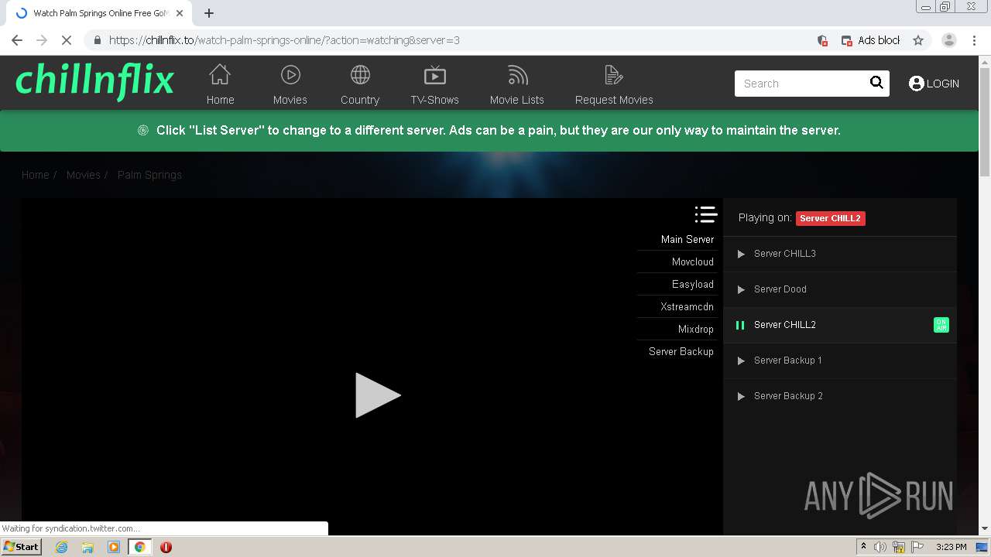
Task: Open the Home nav icon
Action: (x=220, y=74)
